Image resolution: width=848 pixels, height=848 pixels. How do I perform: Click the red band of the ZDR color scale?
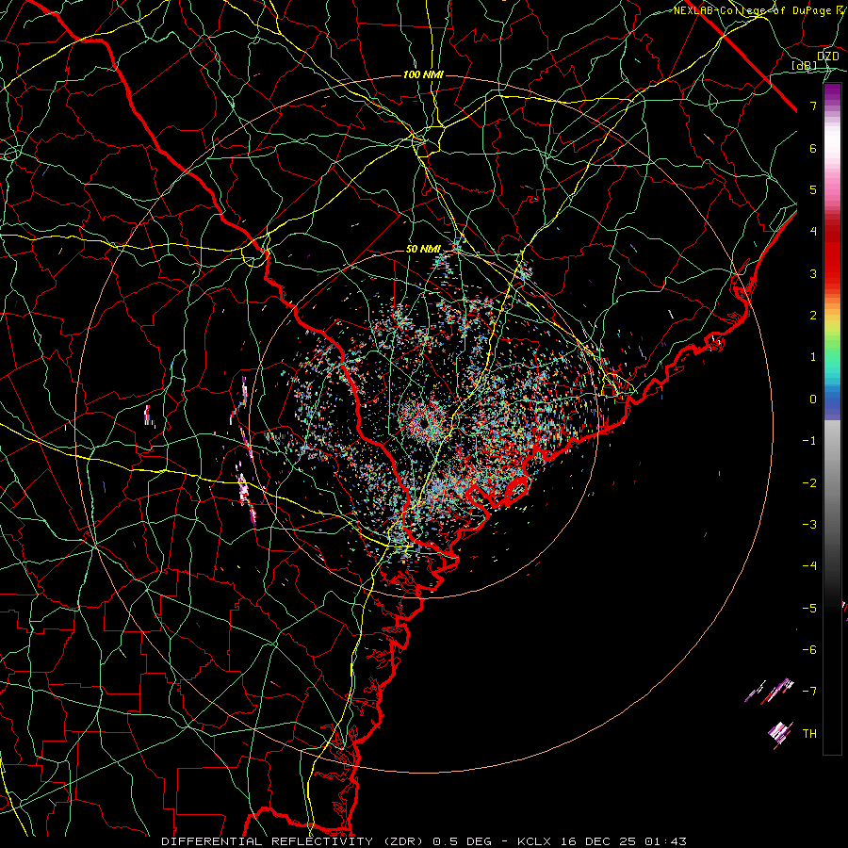pos(832,254)
